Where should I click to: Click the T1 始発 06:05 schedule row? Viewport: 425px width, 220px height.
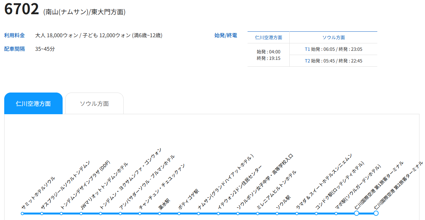333,49
